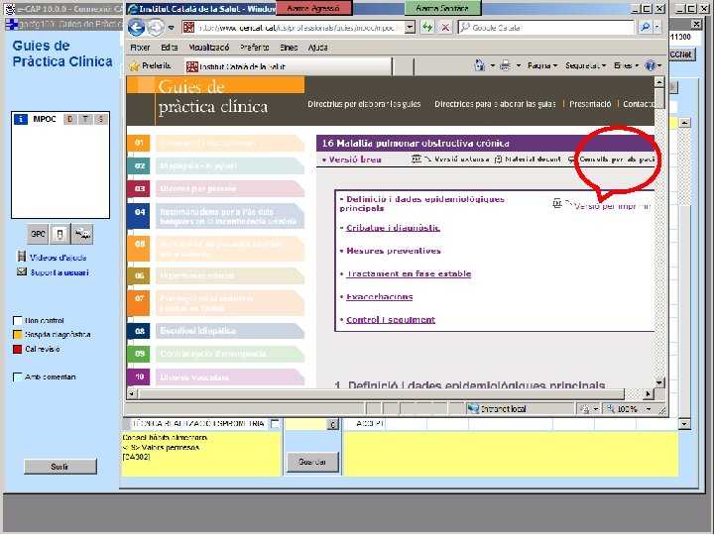714x535 pixels.
Task: Click the red 'Cal revisió' color box
Action: click(18, 350)
